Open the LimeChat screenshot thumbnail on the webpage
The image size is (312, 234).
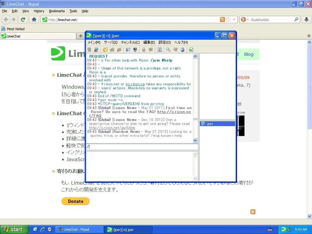(241, 124)
